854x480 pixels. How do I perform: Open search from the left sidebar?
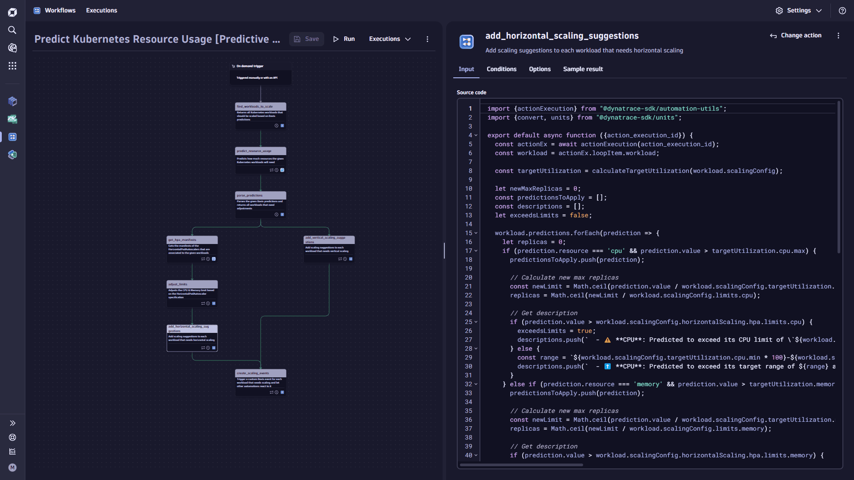pos(12,30)
